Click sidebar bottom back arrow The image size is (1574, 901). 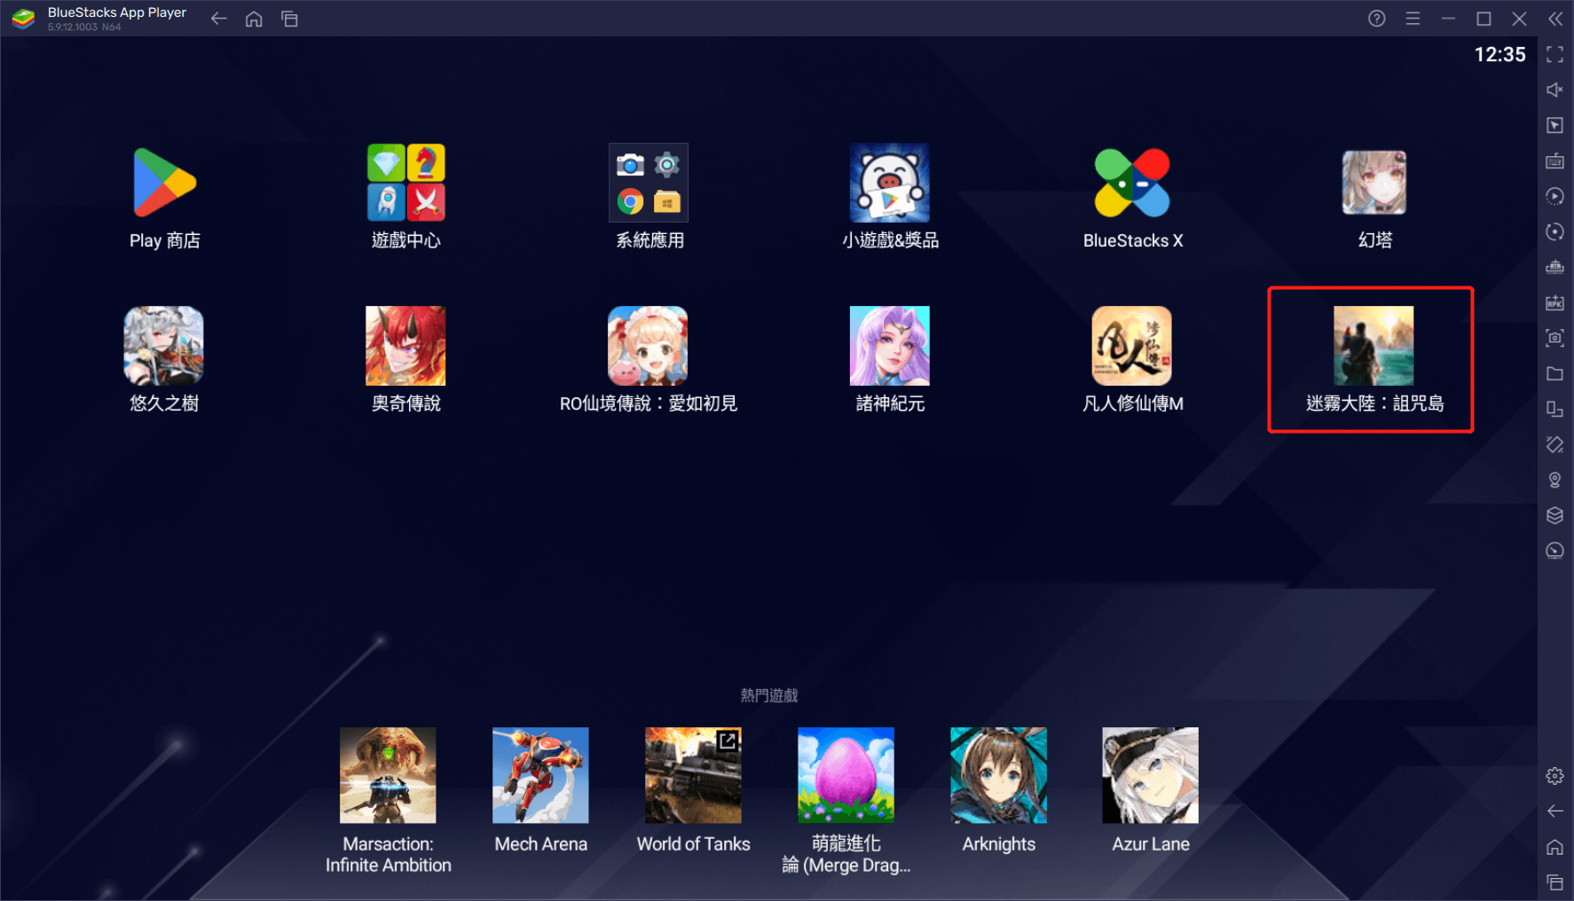pos(1554,811)
